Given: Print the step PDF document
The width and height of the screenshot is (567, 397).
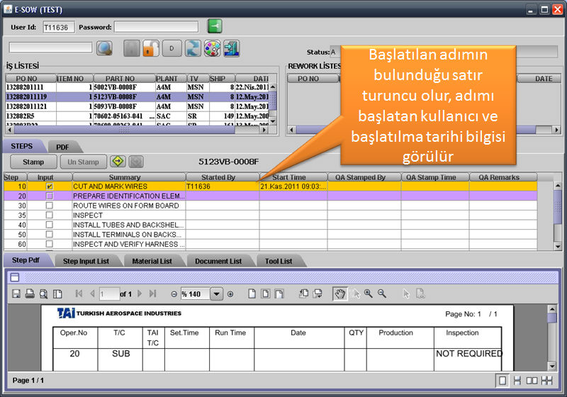Looking at the screenshot, I should (x=30, y=293).
